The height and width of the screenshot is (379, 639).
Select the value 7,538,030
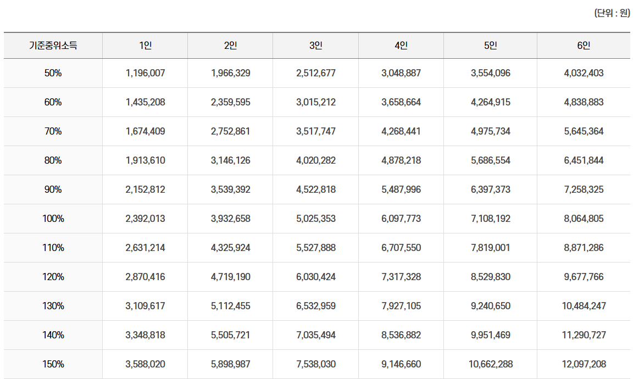(x=316, y=364)
